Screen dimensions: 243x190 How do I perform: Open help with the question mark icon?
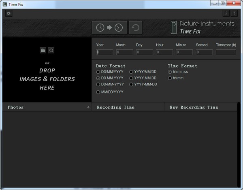234,13
